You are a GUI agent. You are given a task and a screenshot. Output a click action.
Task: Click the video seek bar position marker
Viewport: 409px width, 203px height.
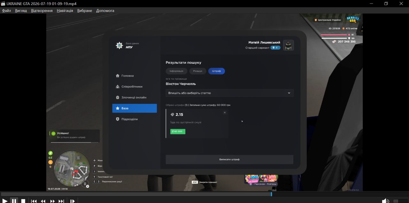271,194
